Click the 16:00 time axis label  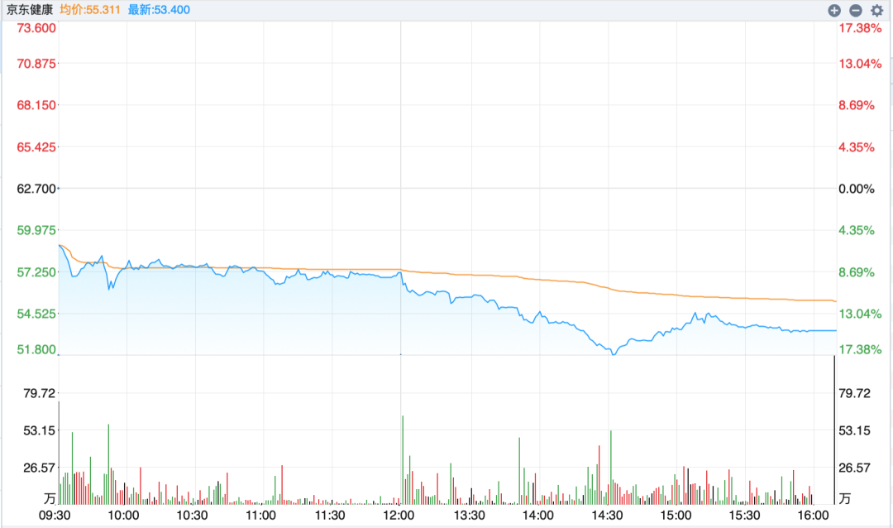tap(814, 516)
